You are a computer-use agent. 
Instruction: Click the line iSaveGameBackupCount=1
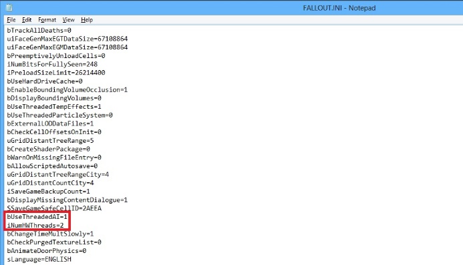(48, 192)
